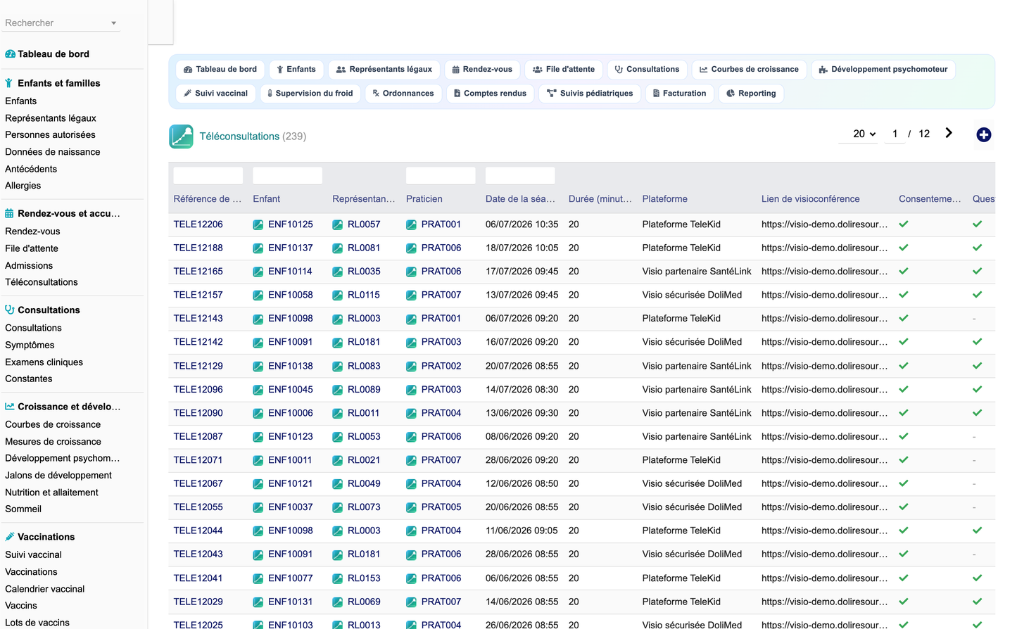
Task: Click the practitioner icon beside PRAT007 in row TELE12157
Action: coord(411,296)
